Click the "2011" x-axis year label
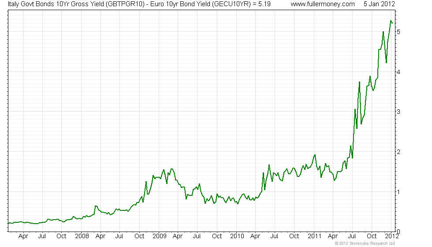 coord(315,236)
